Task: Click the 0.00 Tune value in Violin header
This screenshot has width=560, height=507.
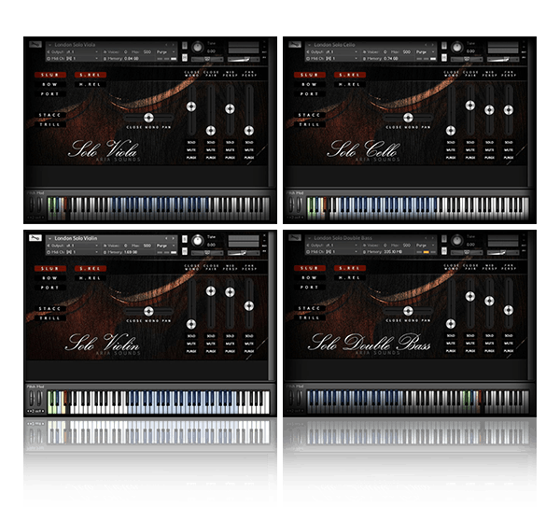Action: [x=211, y=246]
